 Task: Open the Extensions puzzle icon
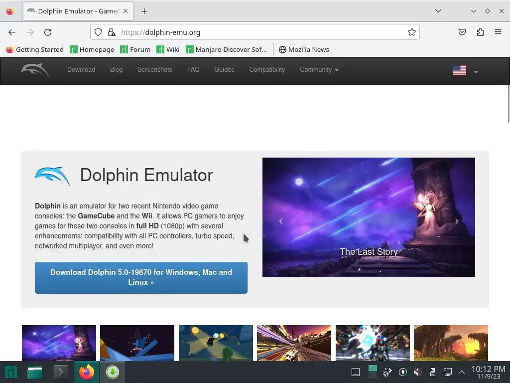pos(480,32)
